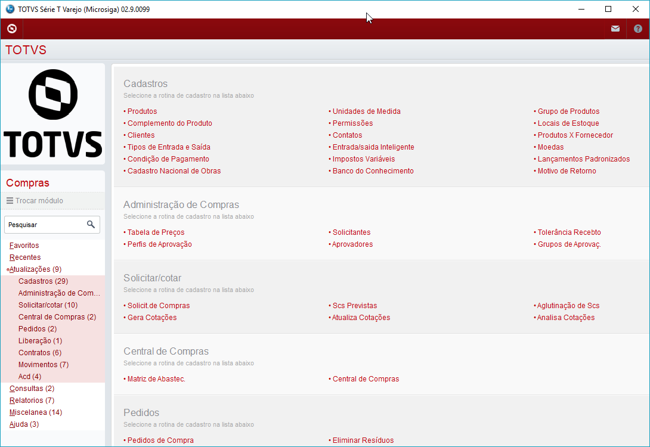Expand Ajuda (3) menu
This screenshot has width=650, height=447.
(x=24, y=424)
